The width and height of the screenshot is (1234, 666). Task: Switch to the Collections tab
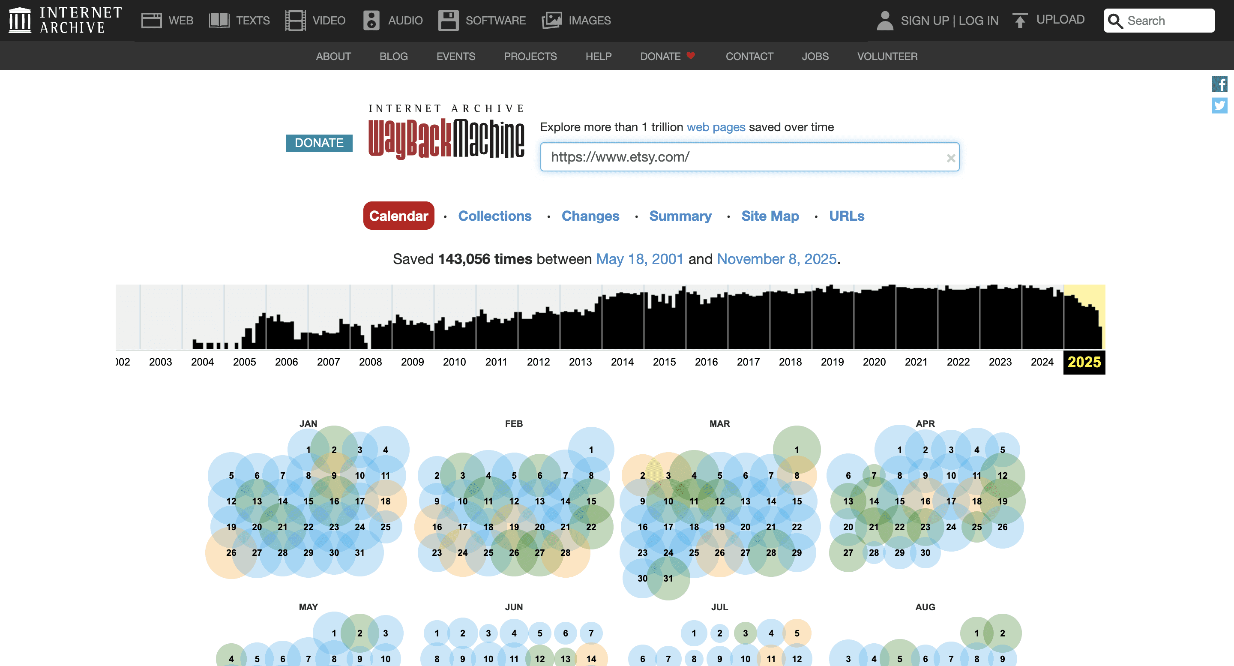tap(494, 216)
